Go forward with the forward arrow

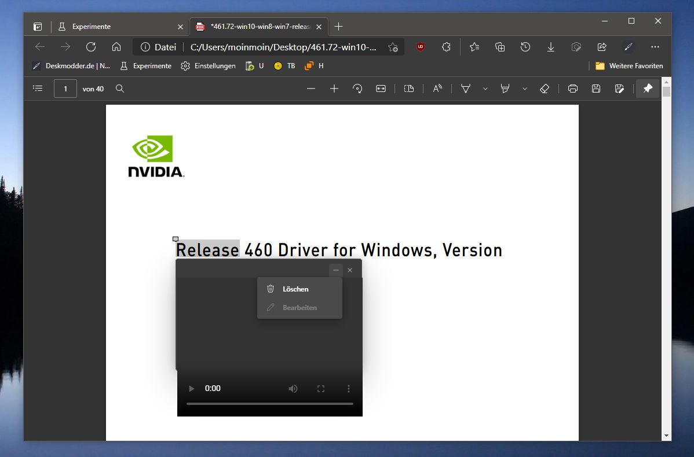coord(65,47)
